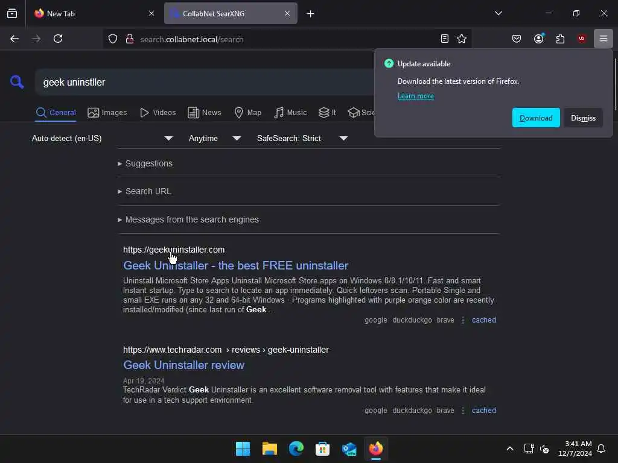Screen dimensions: 618x463
Task: Open the Windows Start menu
Action: click(x=243, y=449)
